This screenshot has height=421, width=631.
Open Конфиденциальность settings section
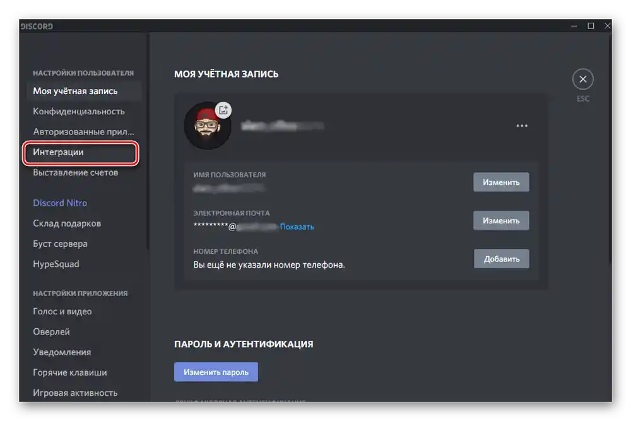(84, 112)
